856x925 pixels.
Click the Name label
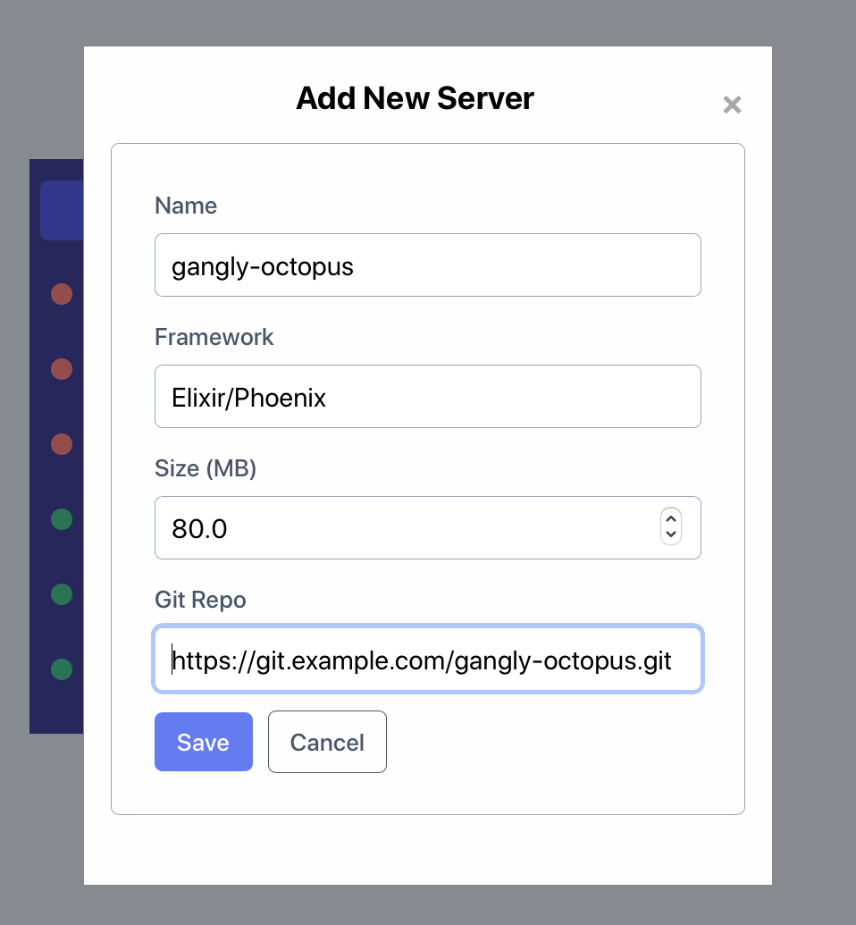186,206
